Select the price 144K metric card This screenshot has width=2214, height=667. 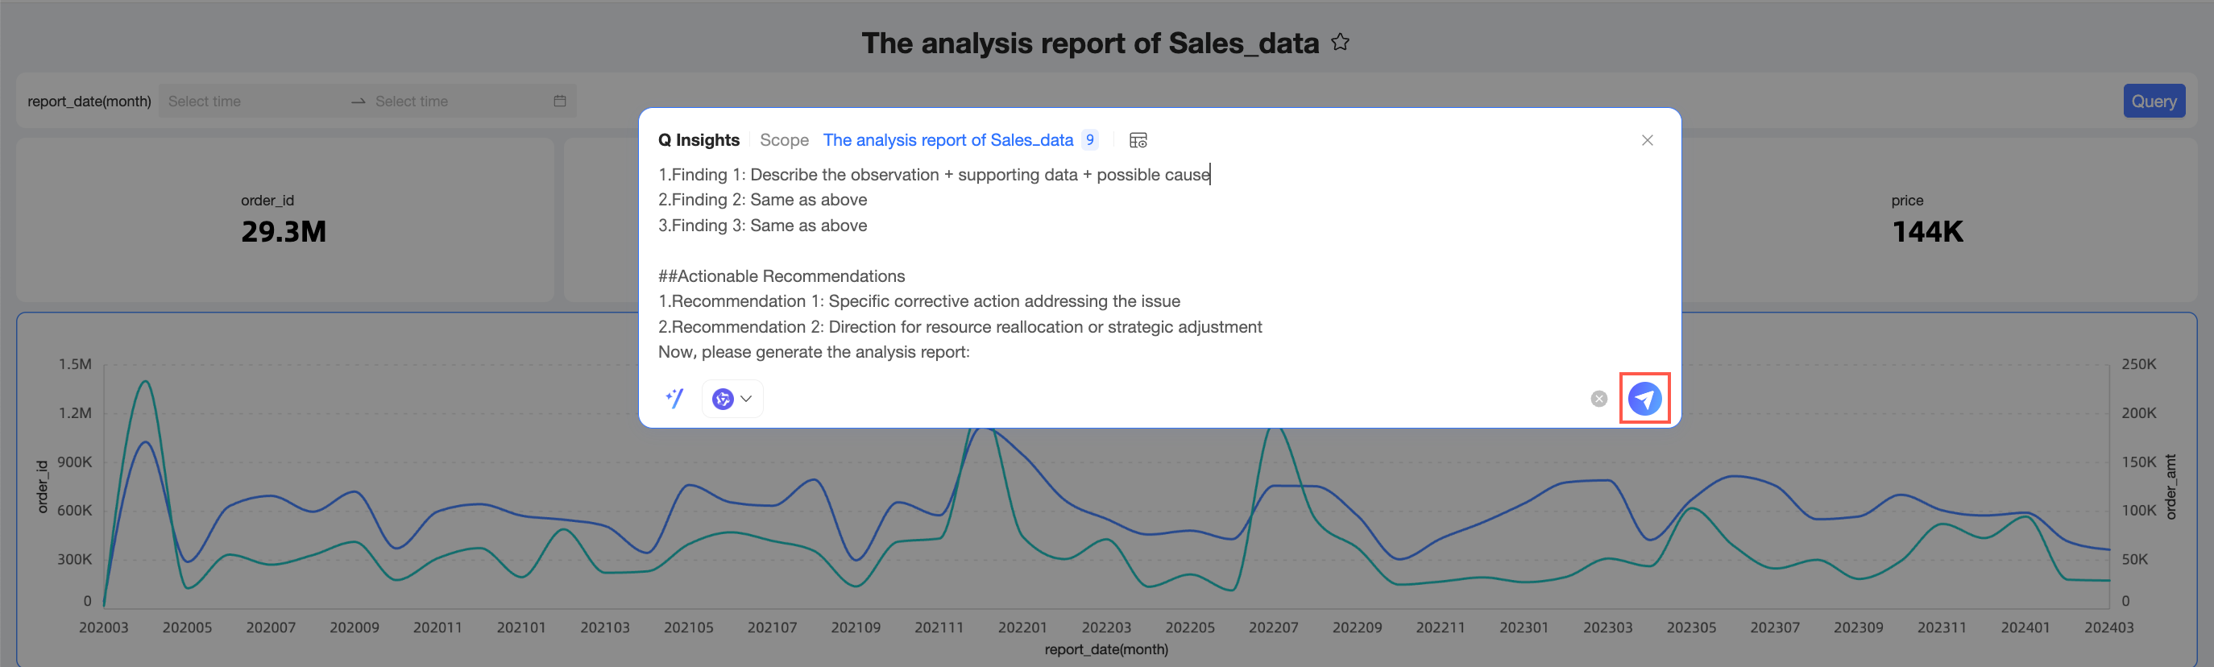[x=1926, y=219]
